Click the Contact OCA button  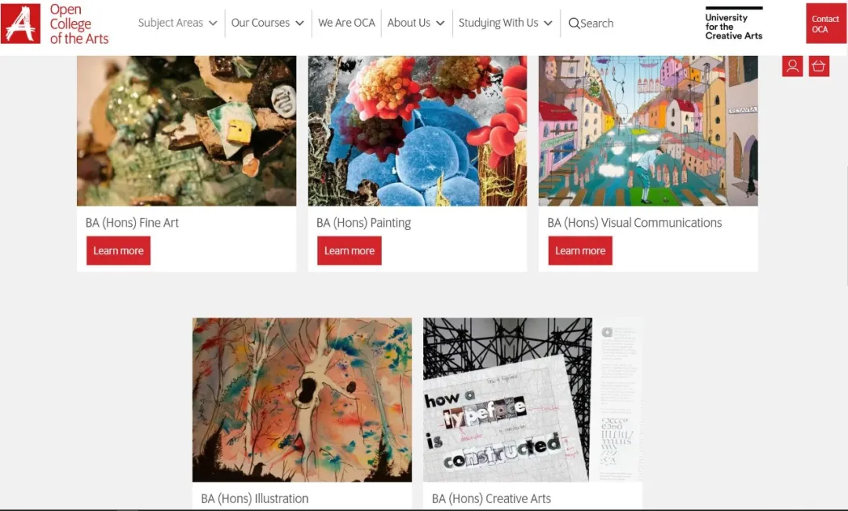click(x=825, y=24)
